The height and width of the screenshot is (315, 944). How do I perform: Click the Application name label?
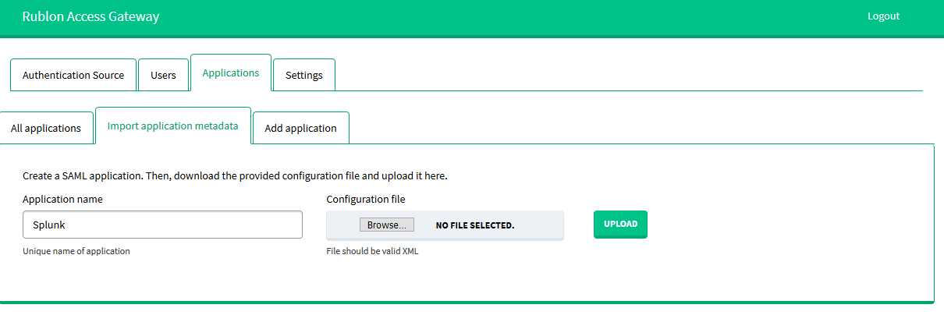pyautogui.click(x=62, y=200)
